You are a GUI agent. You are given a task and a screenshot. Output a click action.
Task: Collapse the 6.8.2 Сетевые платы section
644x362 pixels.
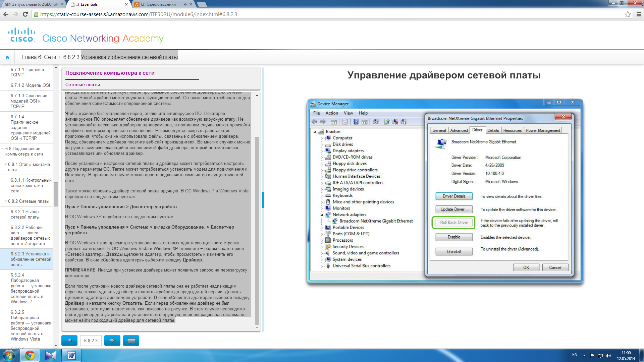5,201
